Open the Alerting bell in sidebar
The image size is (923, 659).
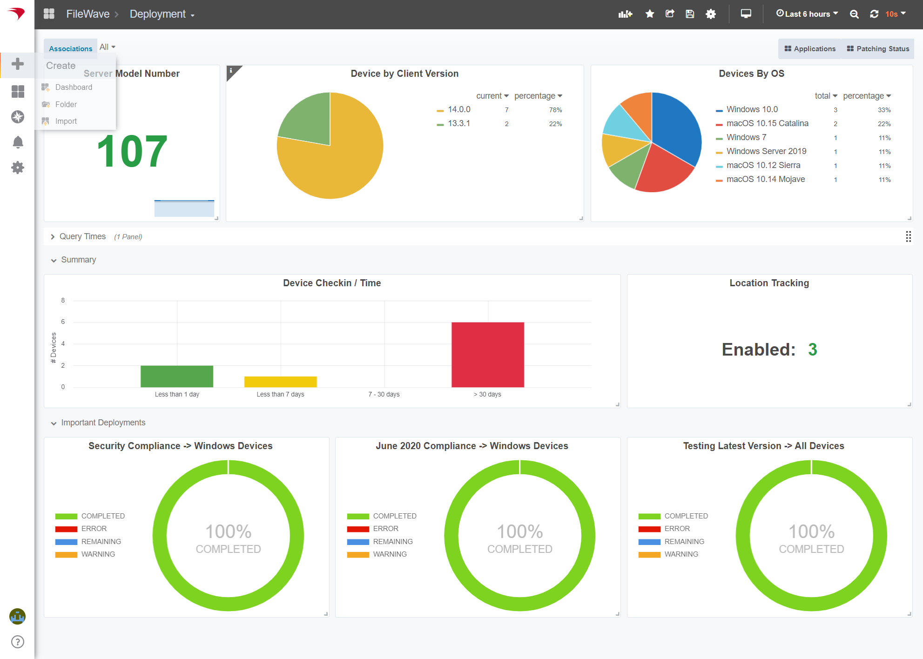point(18,142)
